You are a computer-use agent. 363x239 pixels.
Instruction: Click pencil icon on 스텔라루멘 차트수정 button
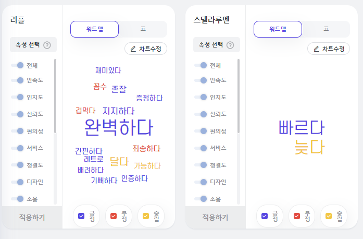316,49
